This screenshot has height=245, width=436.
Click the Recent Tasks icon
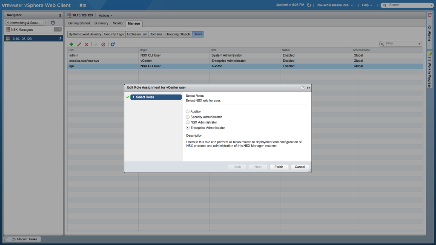(x=6, y=239)
